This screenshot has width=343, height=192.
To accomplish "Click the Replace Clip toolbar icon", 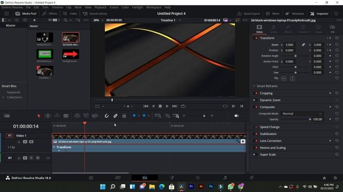I will (x=95, y=116).
